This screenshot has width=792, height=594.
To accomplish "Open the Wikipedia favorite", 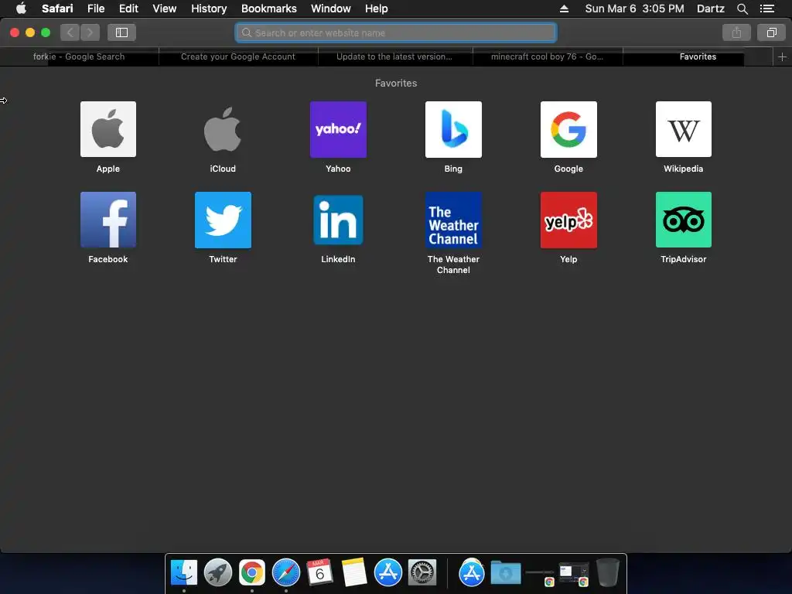I will (x=684, y=129).
